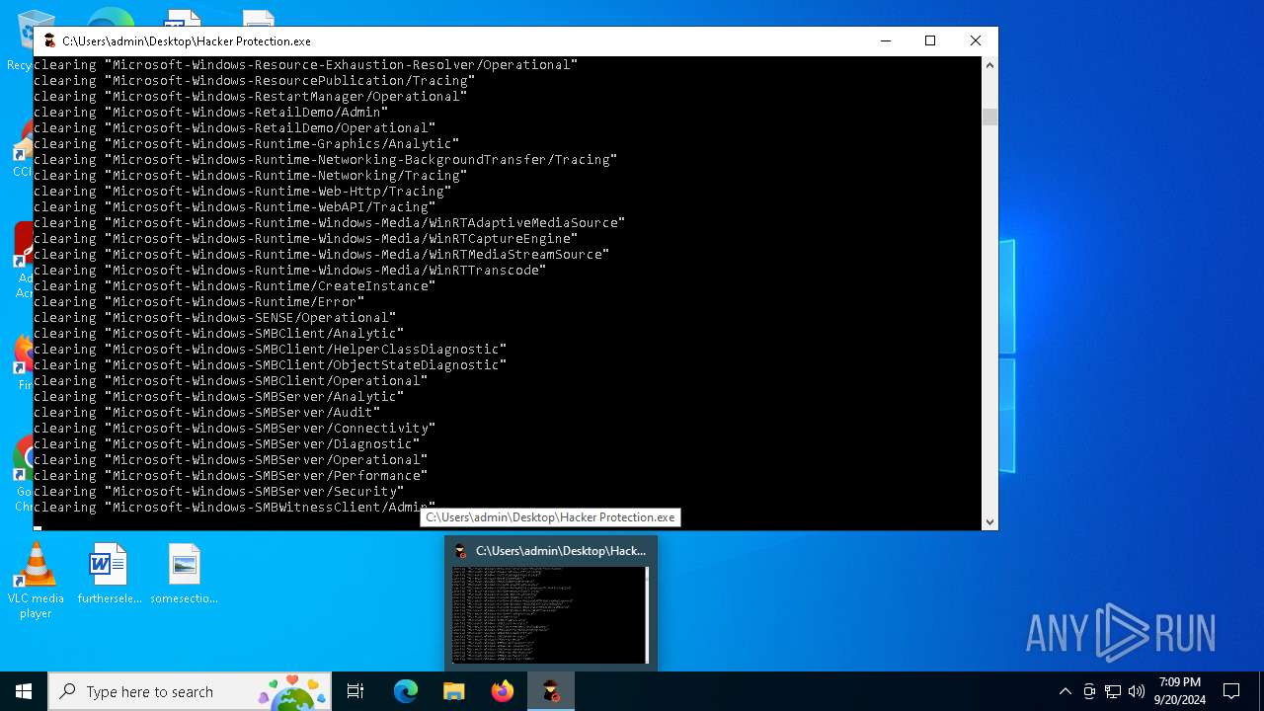Screen dimensions: 1264x711
Task: Open the network status tray icon
Action: click(x=1113, y=691)
